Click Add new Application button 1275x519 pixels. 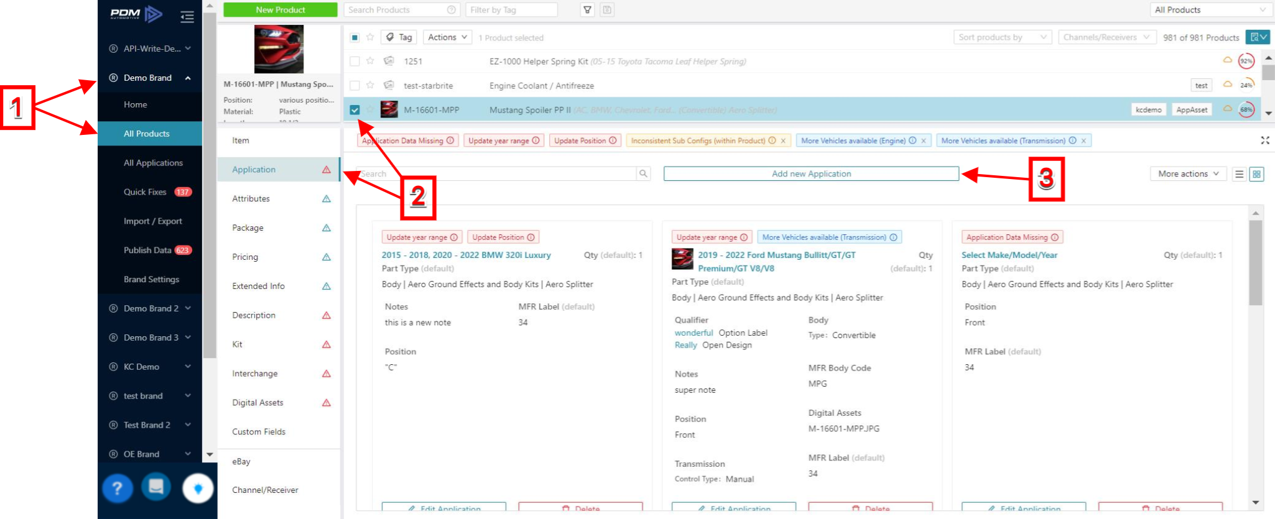tap(811, 174)
